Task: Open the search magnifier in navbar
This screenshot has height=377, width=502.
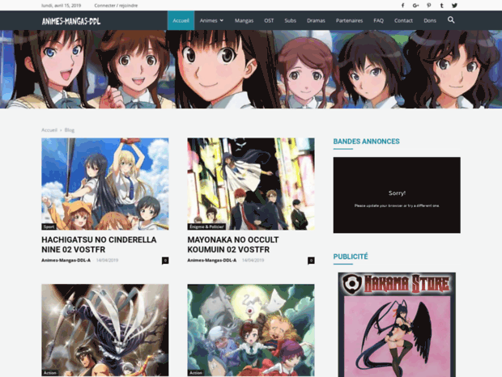Action: pos(451,20)
